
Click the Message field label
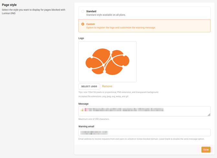[84, 104]
